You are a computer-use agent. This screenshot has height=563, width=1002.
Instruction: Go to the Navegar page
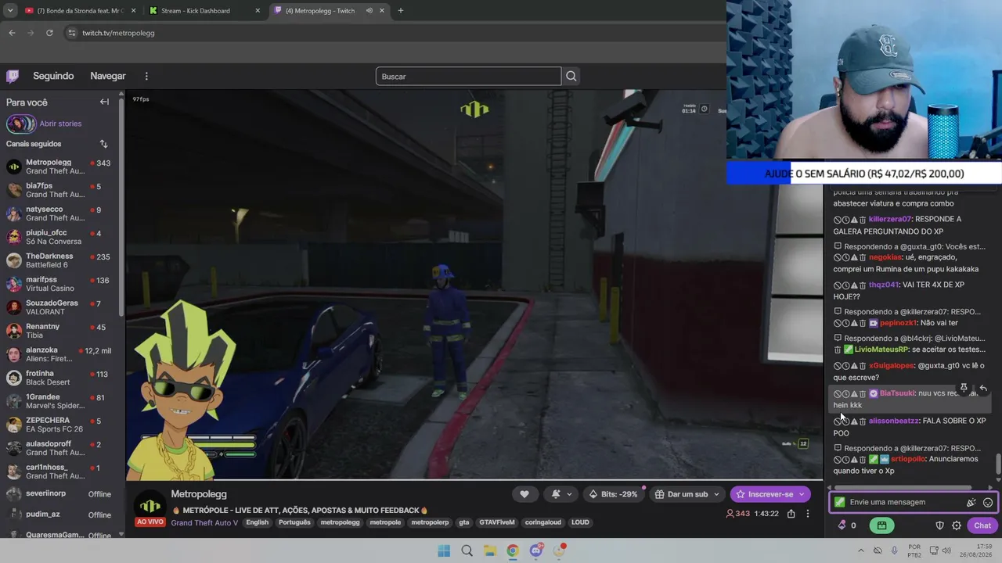pos(108,76)
